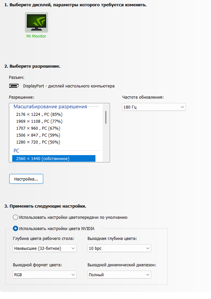Select the Mi Monitor display icon
This screenshot has height=299, width=211.
36,22
